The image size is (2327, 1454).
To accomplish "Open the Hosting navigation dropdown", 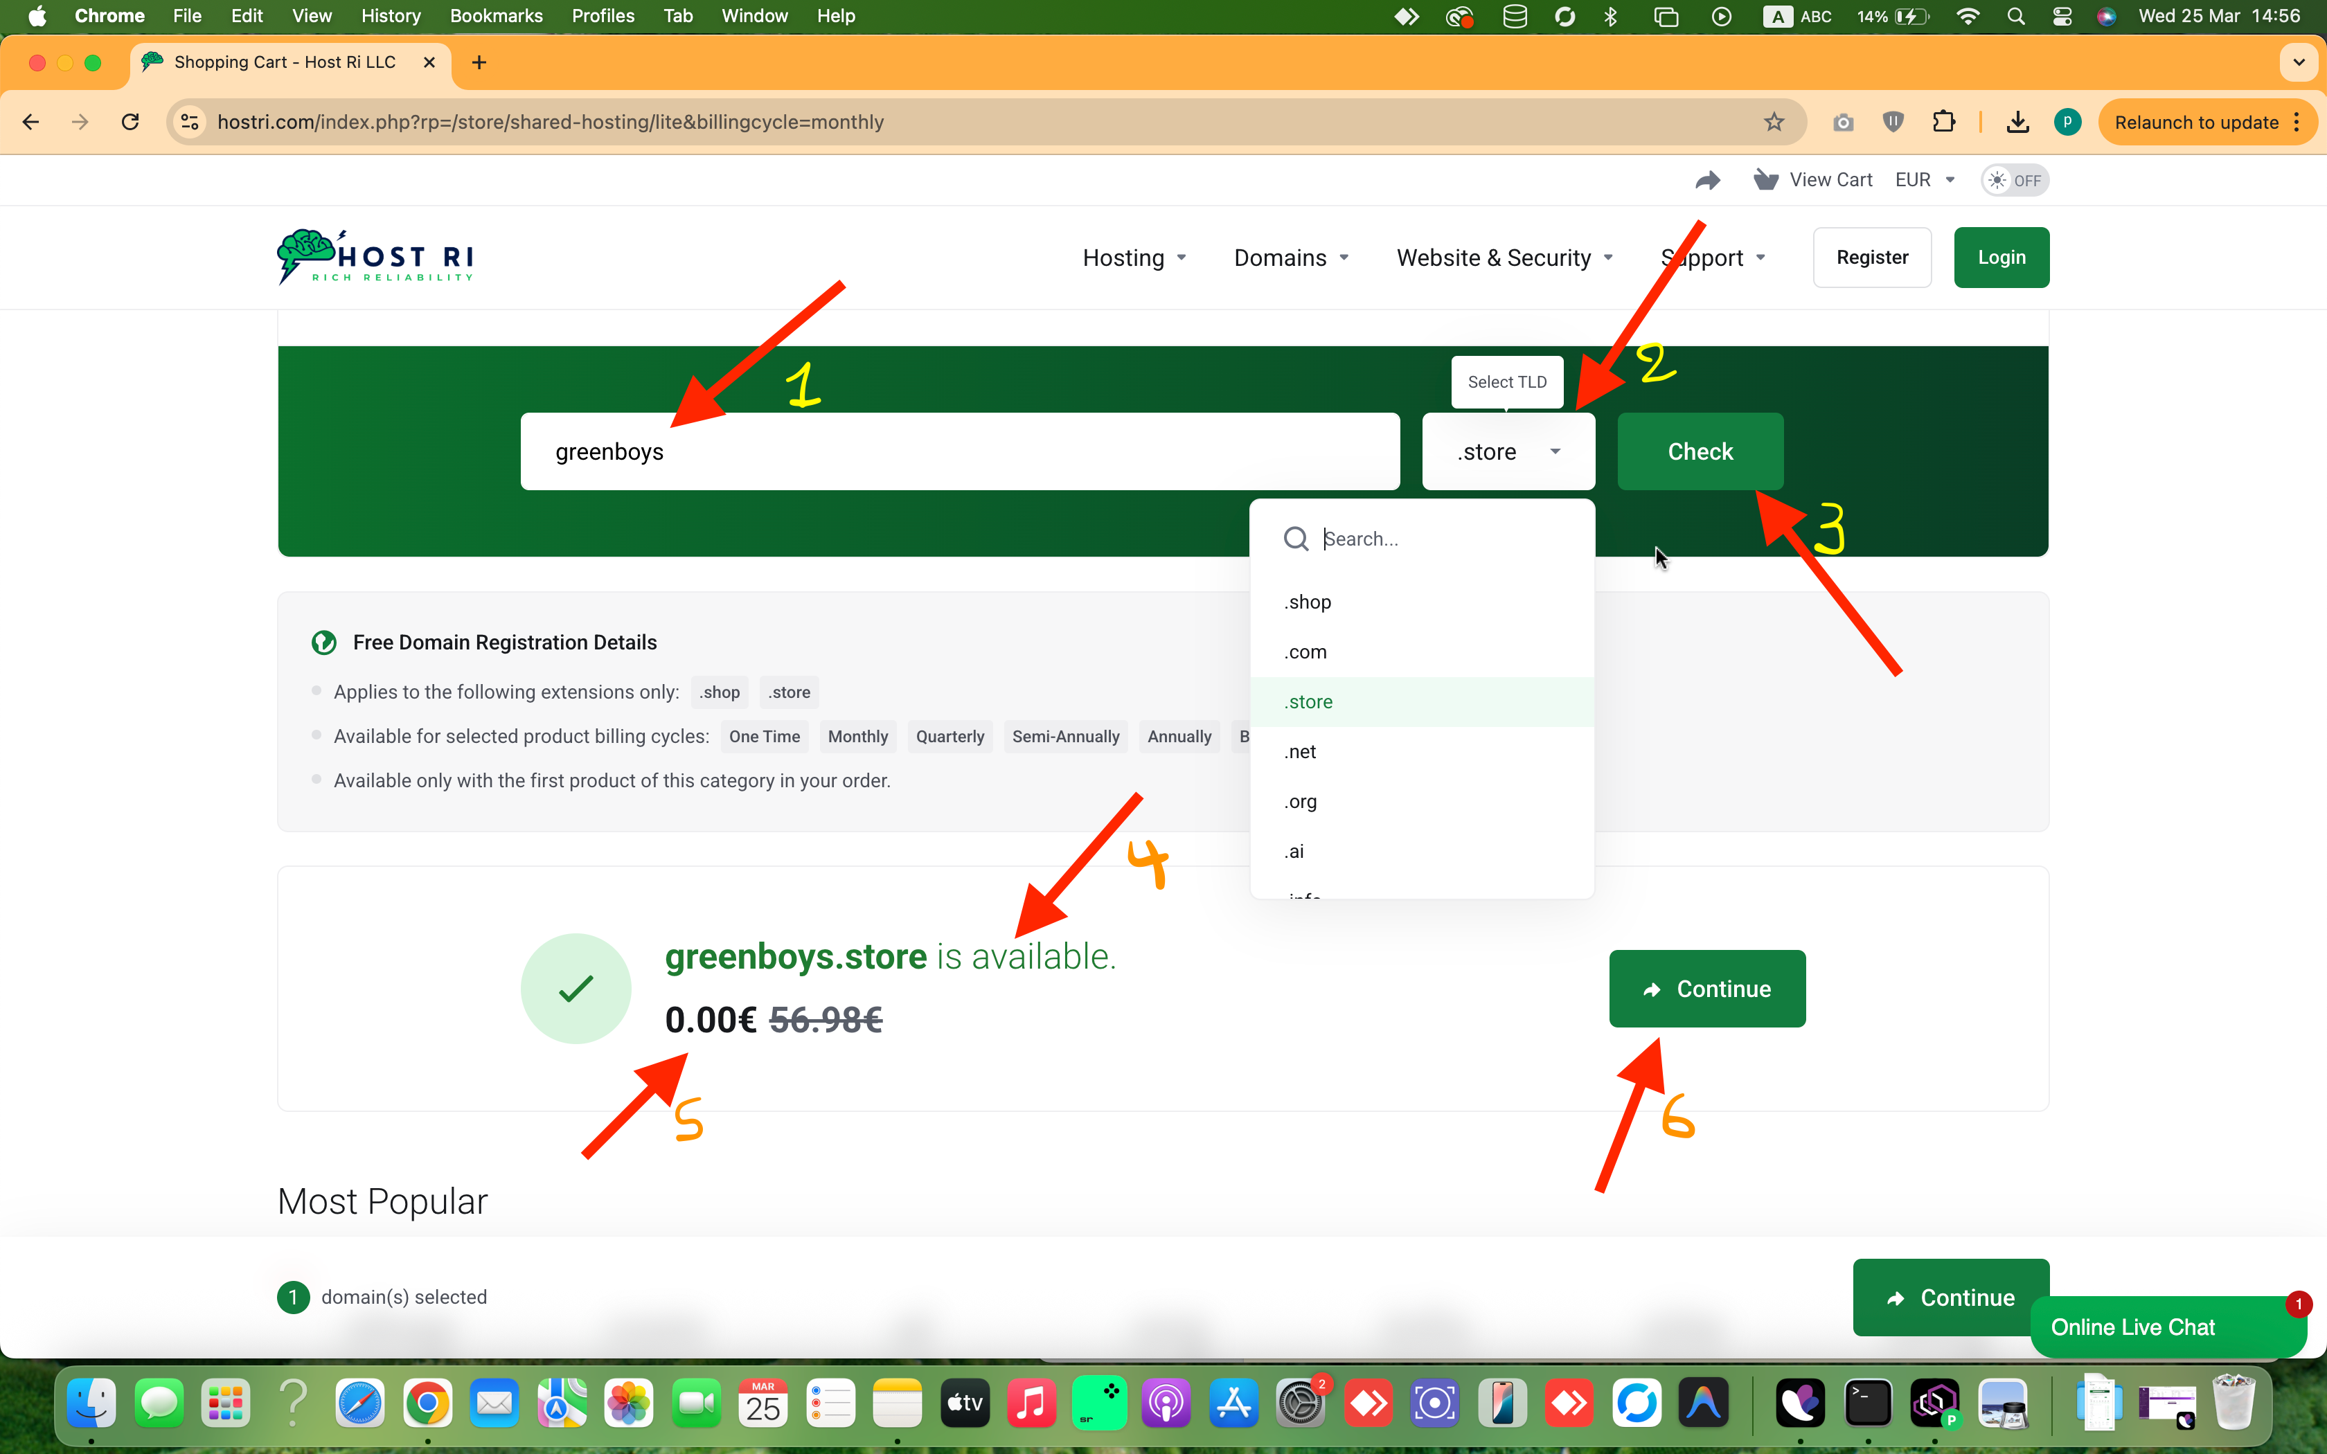I will [1134, 258].
